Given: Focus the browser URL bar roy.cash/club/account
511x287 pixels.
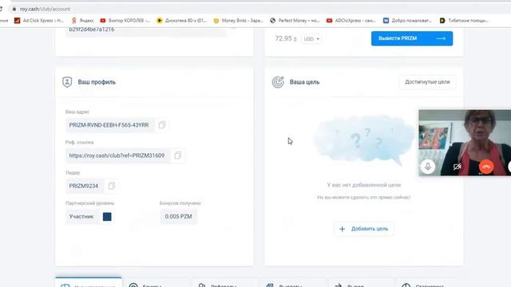Looking at the screenshot, I should pos(45,9).
